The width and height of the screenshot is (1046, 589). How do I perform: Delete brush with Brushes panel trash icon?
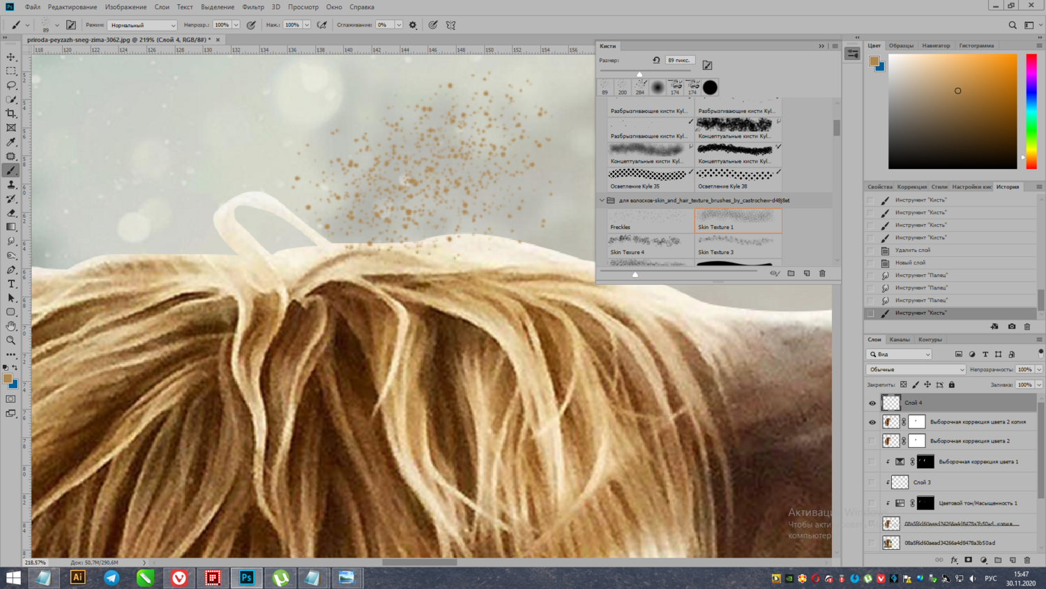click(822, 274)
